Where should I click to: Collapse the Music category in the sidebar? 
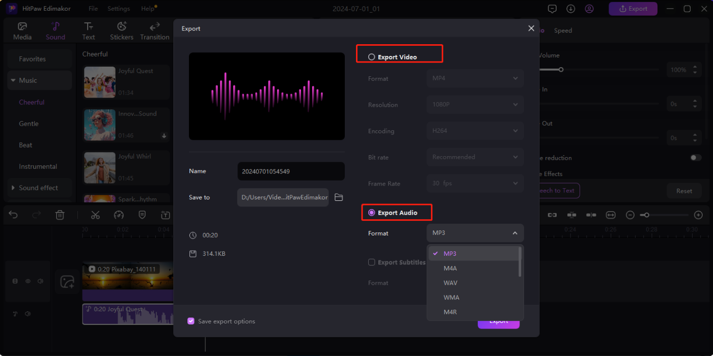13,80
